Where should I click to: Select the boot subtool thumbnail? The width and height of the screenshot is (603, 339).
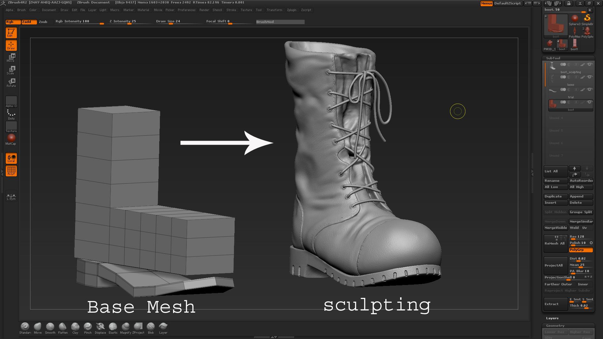click(552, 104)
